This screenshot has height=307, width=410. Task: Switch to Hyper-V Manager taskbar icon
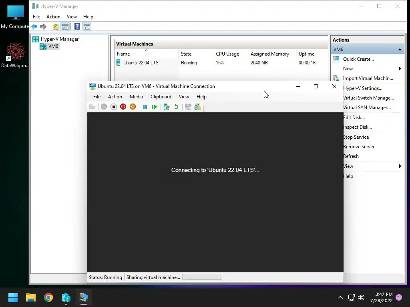pos(66,297)
